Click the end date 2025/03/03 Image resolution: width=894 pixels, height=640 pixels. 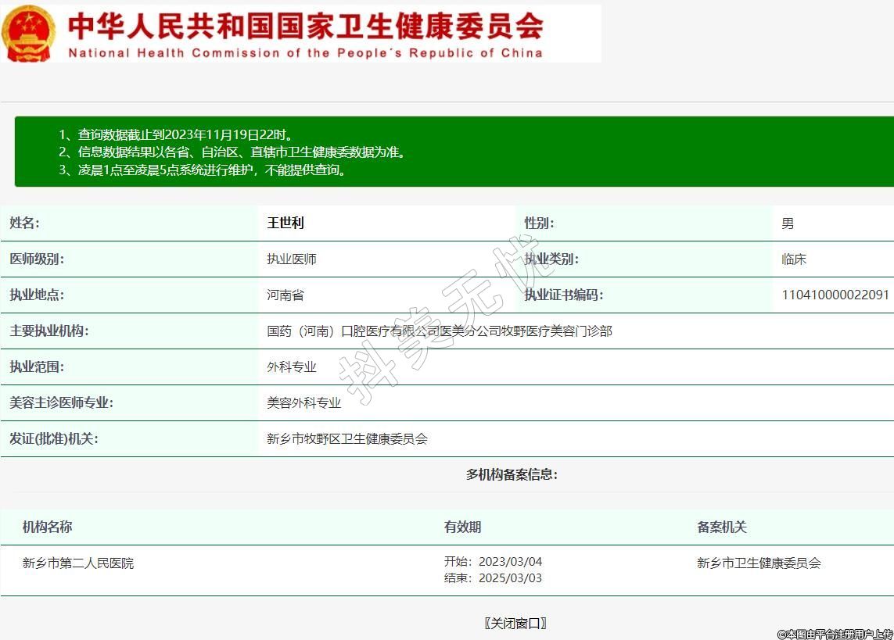509,578
